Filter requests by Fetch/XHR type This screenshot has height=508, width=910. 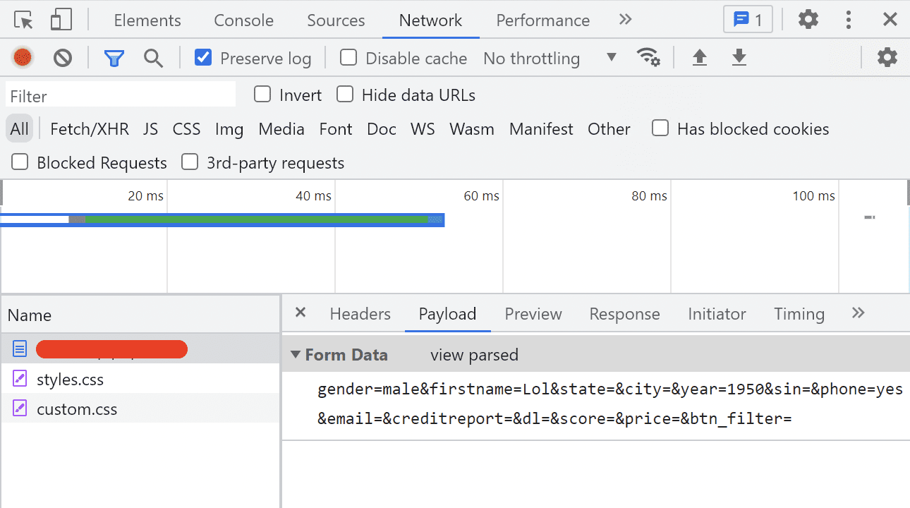pyautogui.click(x=90, y=129)
